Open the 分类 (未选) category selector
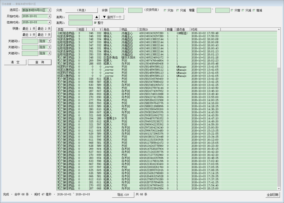The width and height of the screenshot is (284, 203). point(81,10)
